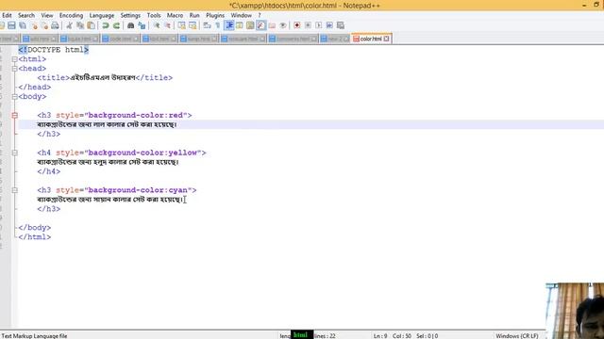Viewport: 604px width, 339px height.
Task: Open the Tools menu
Action: click(x=154, y=15)
